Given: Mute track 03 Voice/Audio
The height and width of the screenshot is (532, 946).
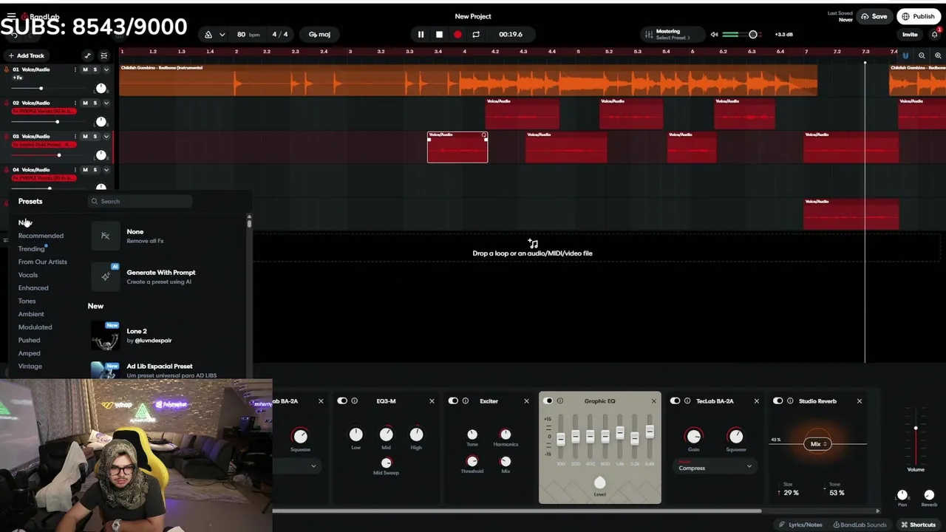Looking at the screenshot, I should point(85,136).
